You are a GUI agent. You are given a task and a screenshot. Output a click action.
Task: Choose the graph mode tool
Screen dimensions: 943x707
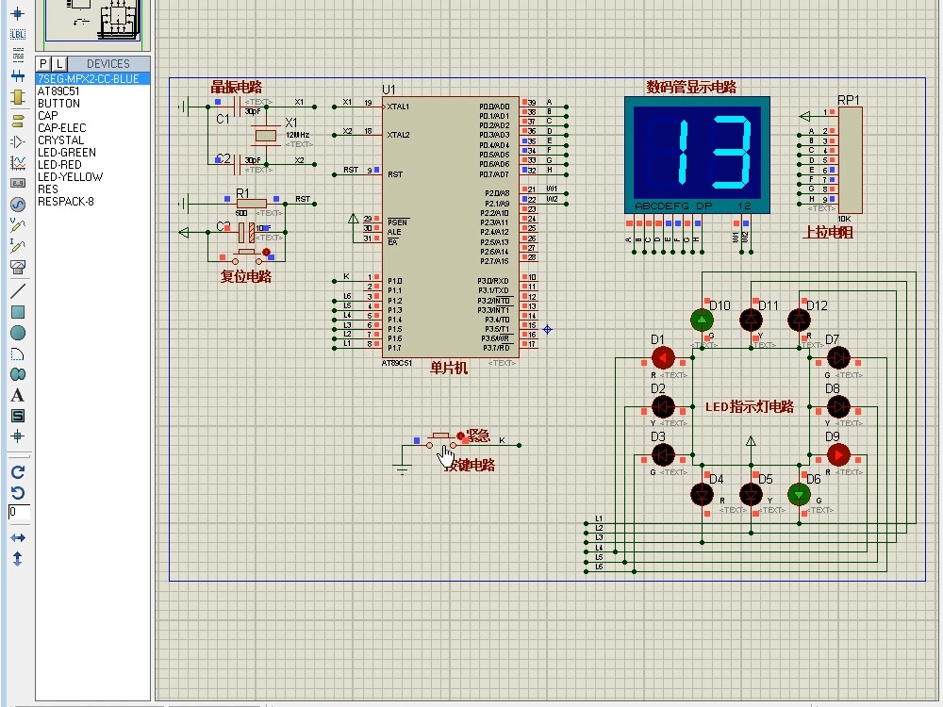pos(18,162)
